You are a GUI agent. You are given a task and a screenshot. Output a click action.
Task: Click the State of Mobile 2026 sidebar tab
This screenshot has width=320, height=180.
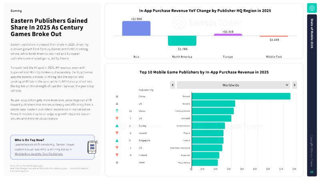point(312,39)
